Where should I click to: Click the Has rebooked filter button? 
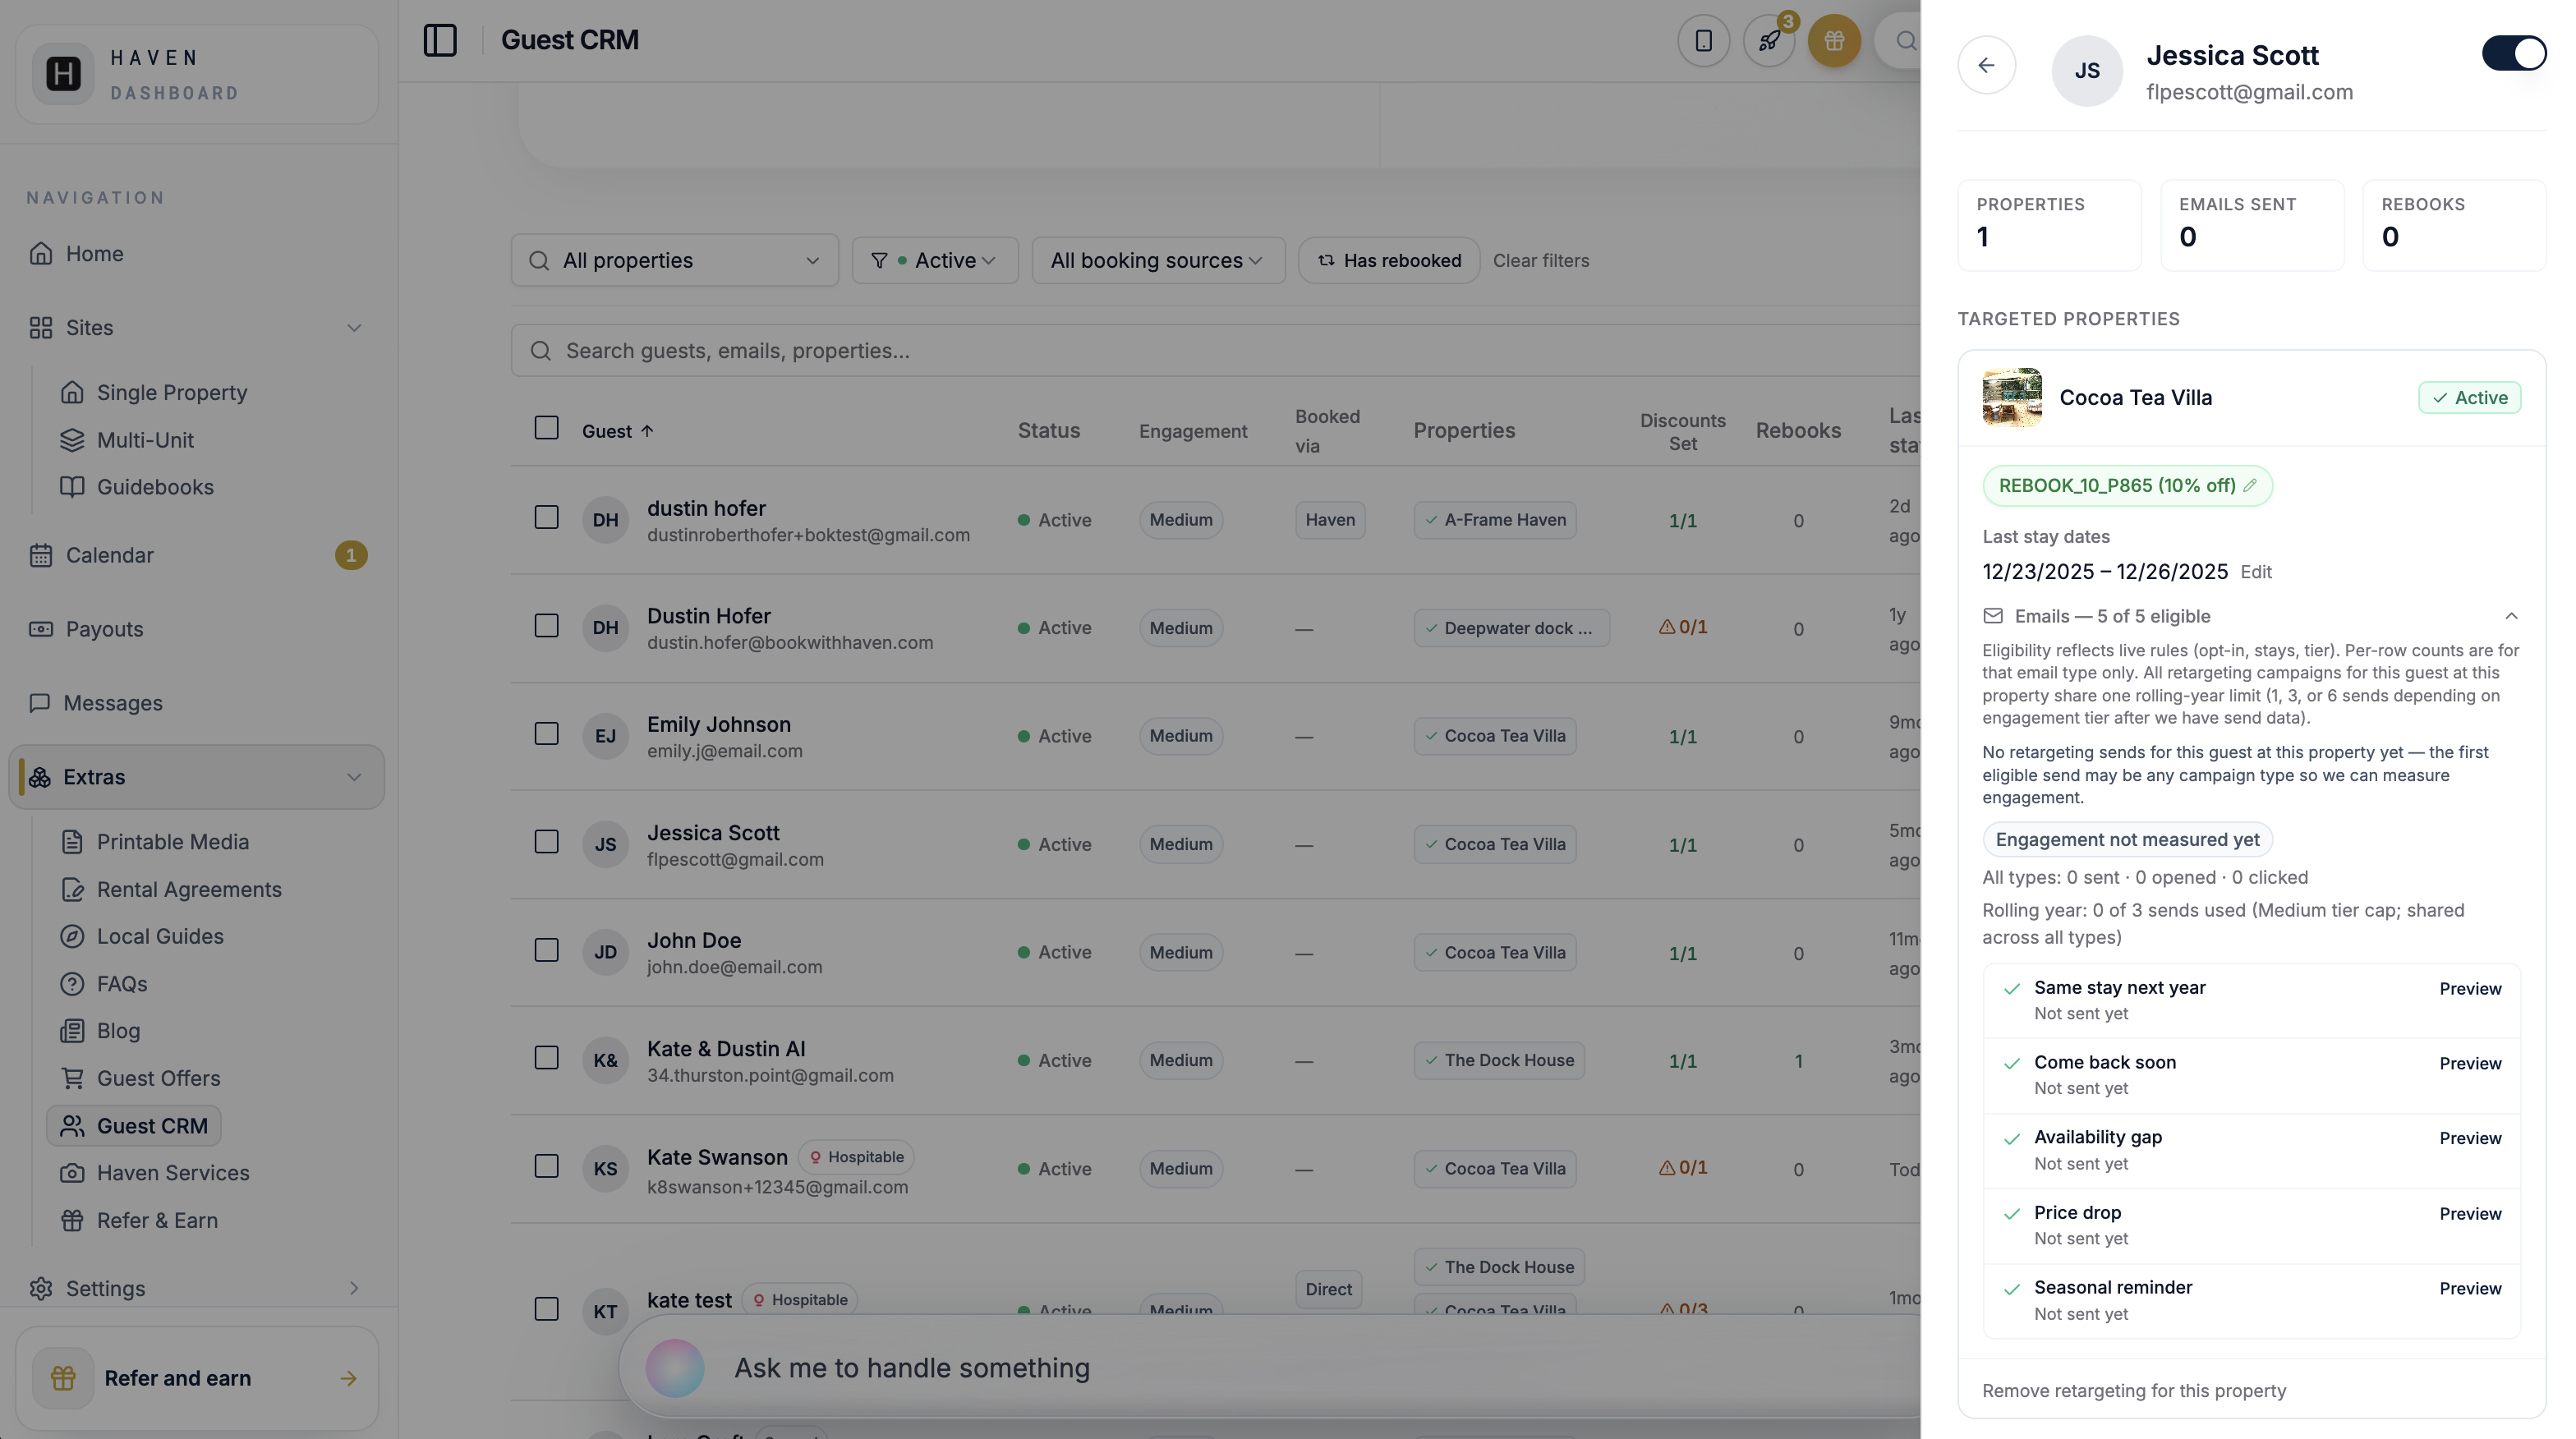pos(1389,260)
